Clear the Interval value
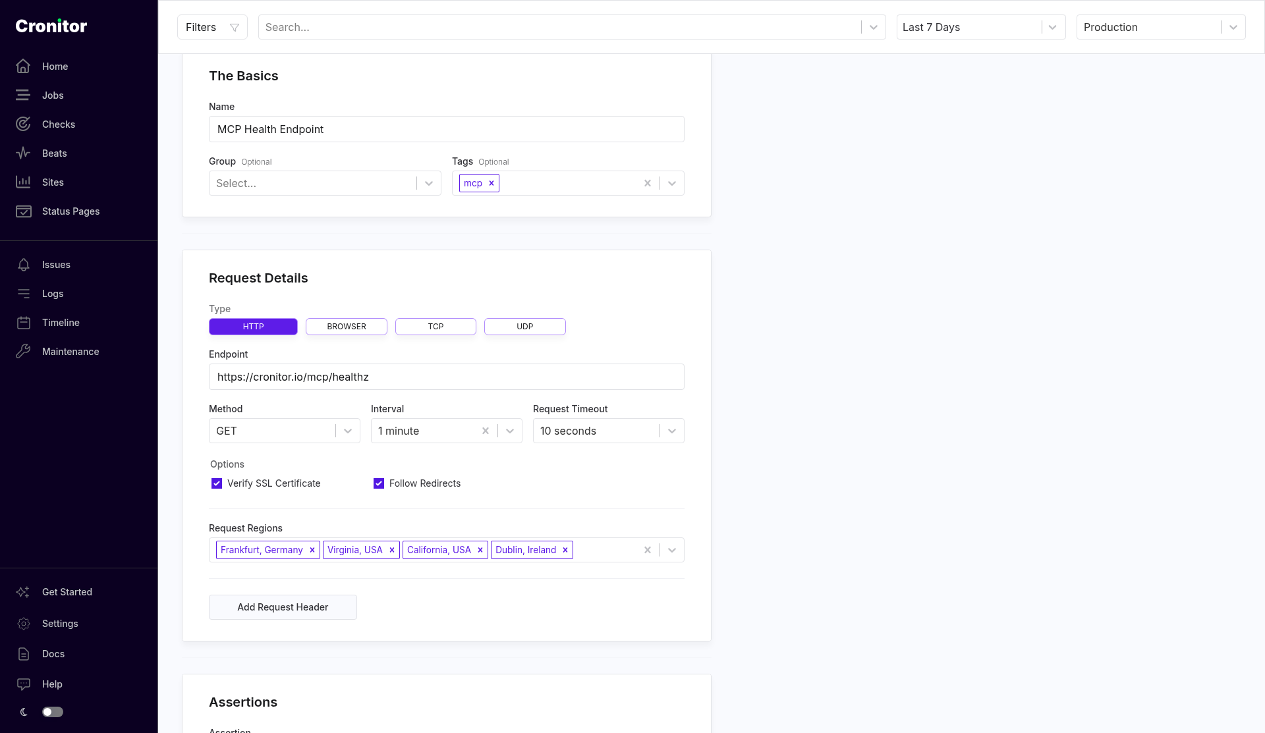Viewport: 1265px width, 733px height. (486, 431)
